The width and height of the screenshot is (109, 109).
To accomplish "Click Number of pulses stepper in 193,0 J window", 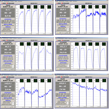I will click(69, 102).
